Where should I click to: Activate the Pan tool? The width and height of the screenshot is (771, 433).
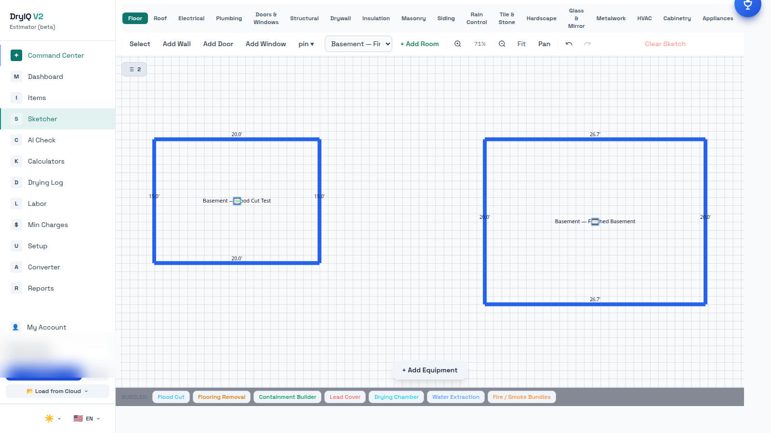click(x=544, y=44)
